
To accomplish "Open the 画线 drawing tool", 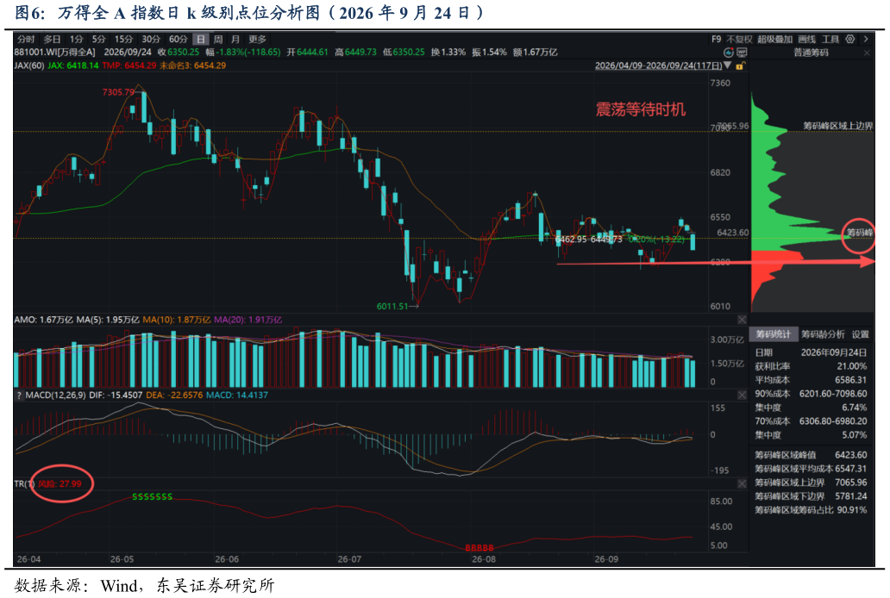I will pos(806,39).
